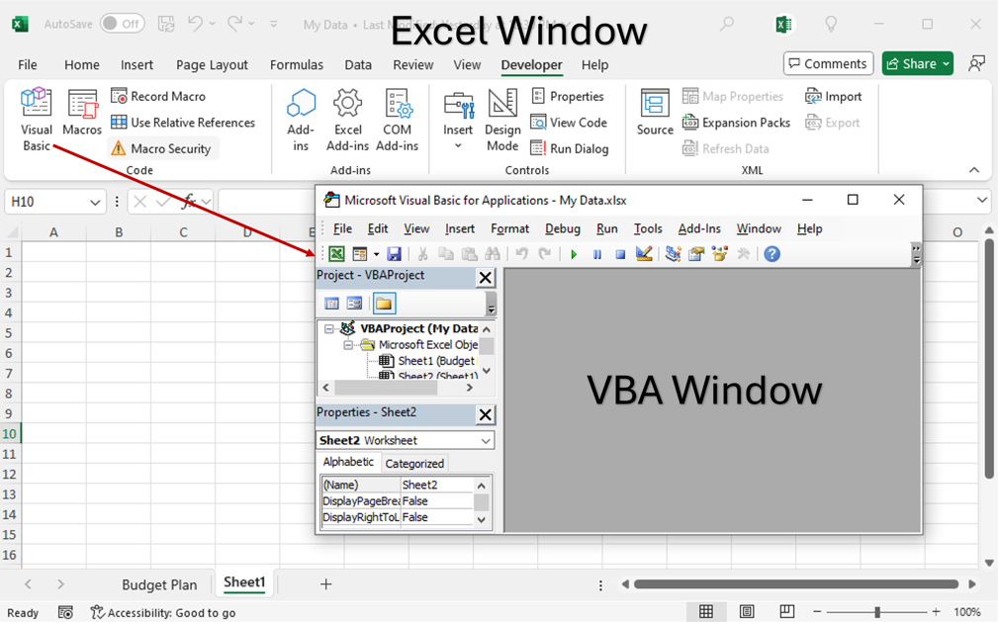Open COM Add-ins dialog
Image resolution: width=998 pixels, height=622 pixels.
pos(398,120)
